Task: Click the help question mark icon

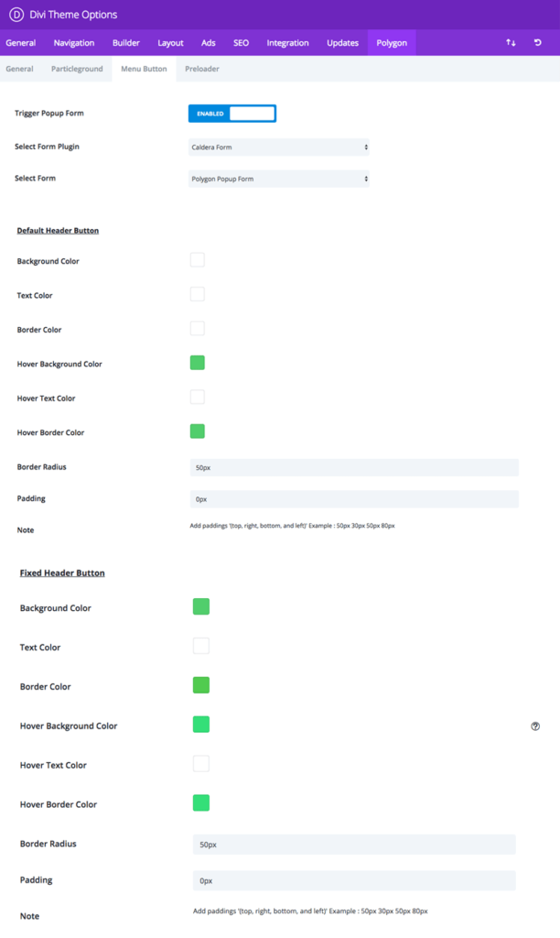Action: 535,726
